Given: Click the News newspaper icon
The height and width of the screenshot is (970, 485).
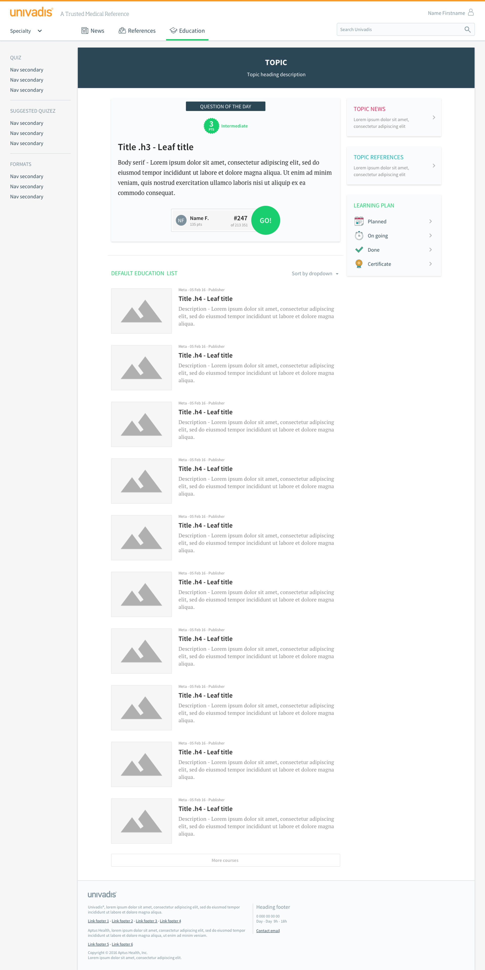Looking at the screenshot, I should [x=85, y=31].
